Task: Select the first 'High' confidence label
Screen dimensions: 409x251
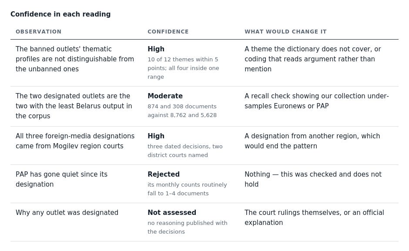Action: (156, 49)
